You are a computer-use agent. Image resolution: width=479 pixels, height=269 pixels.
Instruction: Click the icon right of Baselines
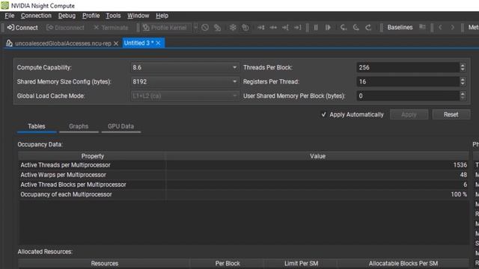click(x=422, y=28)
